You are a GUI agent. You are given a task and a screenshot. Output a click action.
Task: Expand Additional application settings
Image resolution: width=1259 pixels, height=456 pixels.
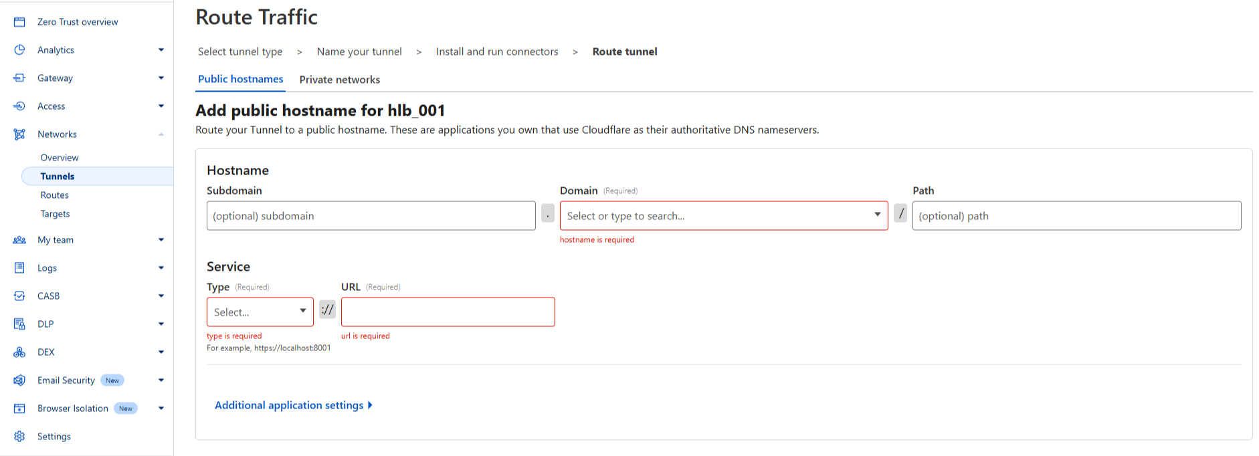[293, 405]
